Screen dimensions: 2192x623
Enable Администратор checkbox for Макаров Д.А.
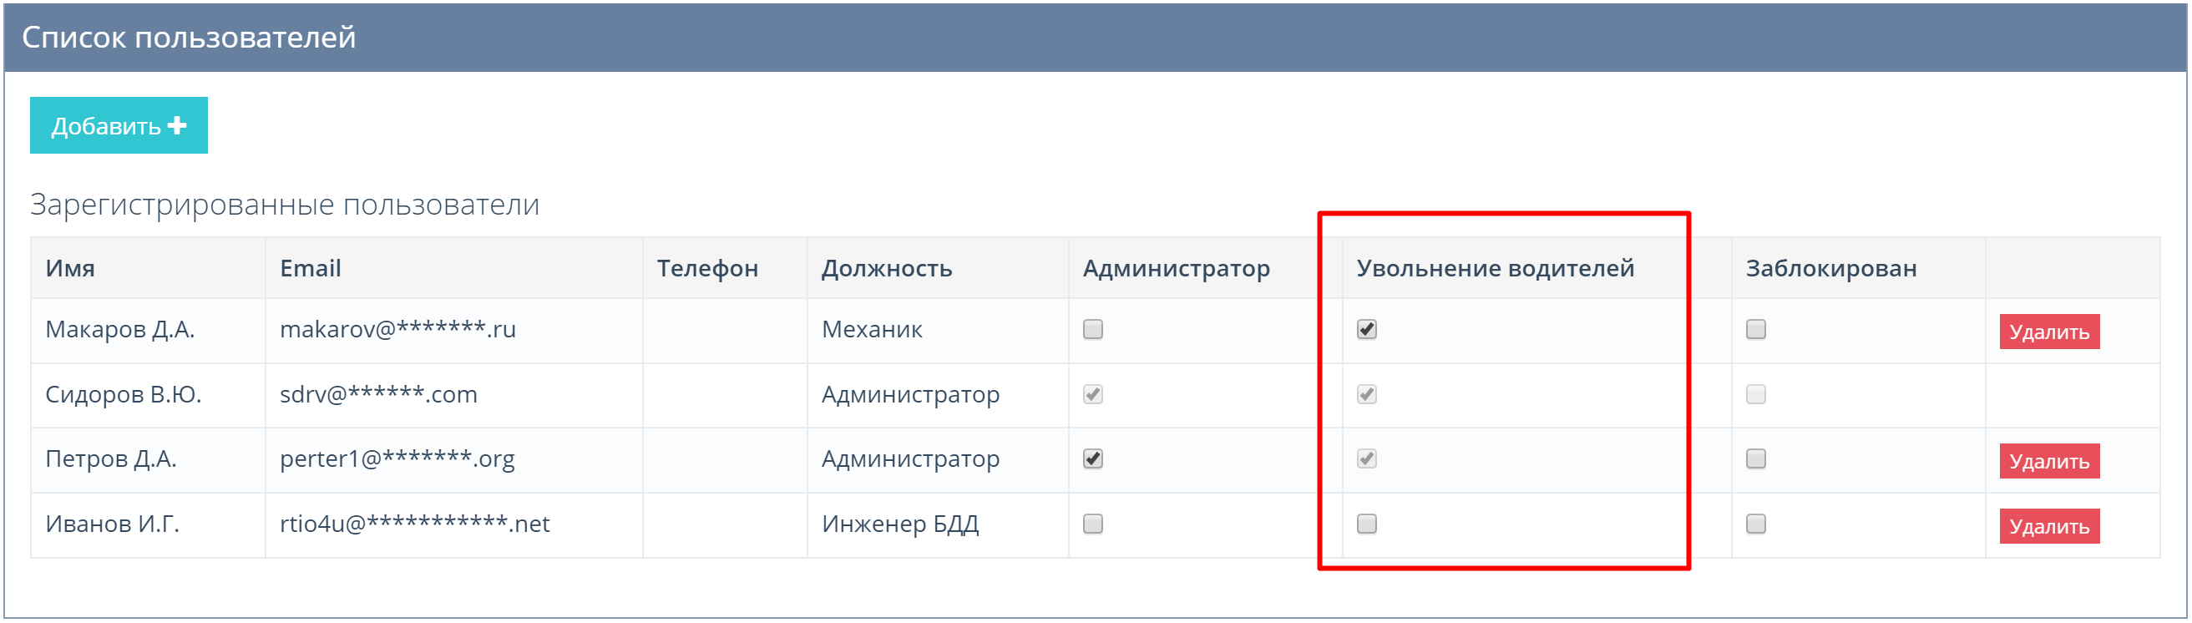click(x=1092, y=329)
